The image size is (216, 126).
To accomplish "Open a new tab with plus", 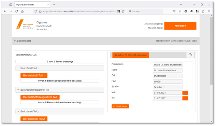I will pyautogui.click(x=54, y=5).
